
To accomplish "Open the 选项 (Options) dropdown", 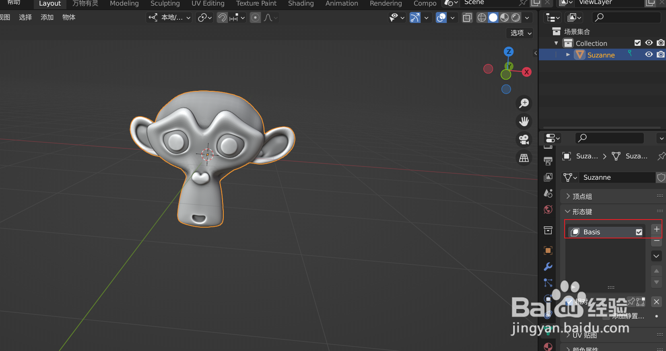I will [521, 33].
